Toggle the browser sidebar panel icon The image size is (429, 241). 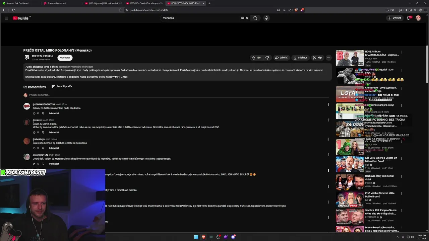click(405, 10)
